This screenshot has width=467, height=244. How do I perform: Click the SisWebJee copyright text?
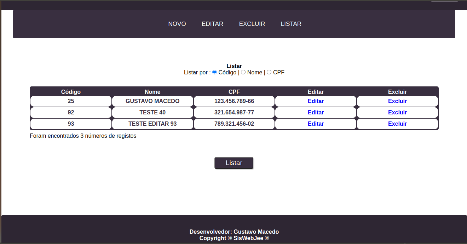pos(234,238)
